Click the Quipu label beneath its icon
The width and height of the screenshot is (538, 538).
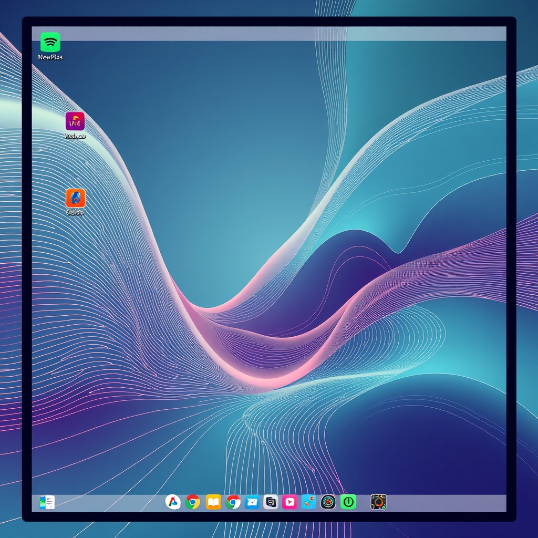tap(75, 213)
